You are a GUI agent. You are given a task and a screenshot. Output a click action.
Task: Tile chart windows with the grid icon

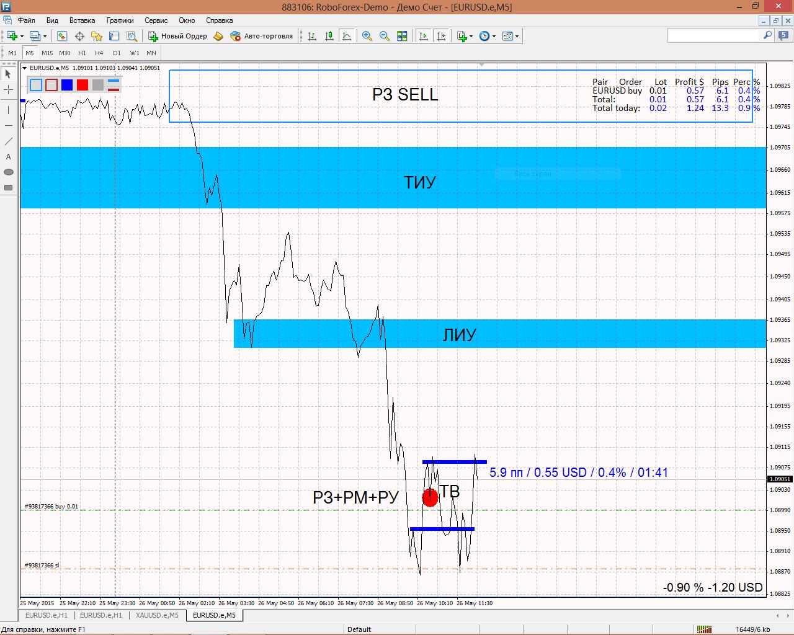(402, 36)
